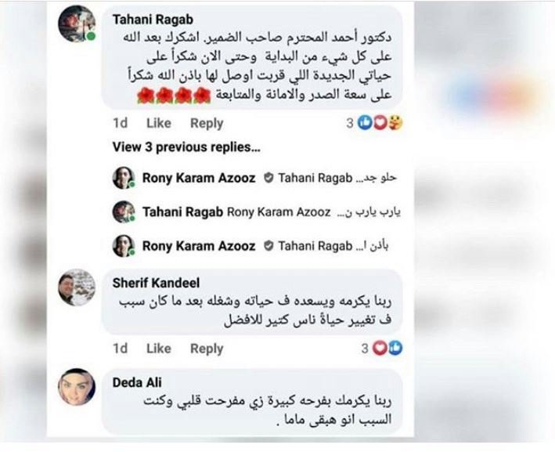555x452 pixels.
Task: Open Rony's avatar in the first reply
Action: pyautogui.click(x=124, y=178)
